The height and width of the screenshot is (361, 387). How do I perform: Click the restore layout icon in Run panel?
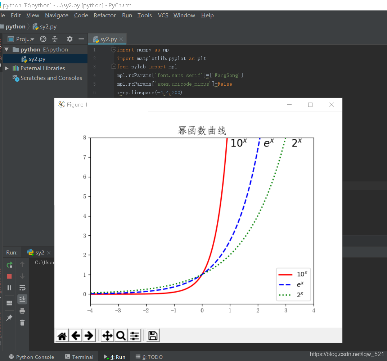9,303
